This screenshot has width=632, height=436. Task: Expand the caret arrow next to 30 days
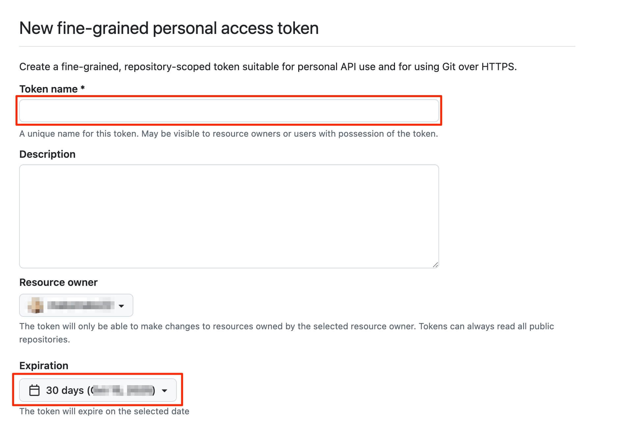(165, 391)
